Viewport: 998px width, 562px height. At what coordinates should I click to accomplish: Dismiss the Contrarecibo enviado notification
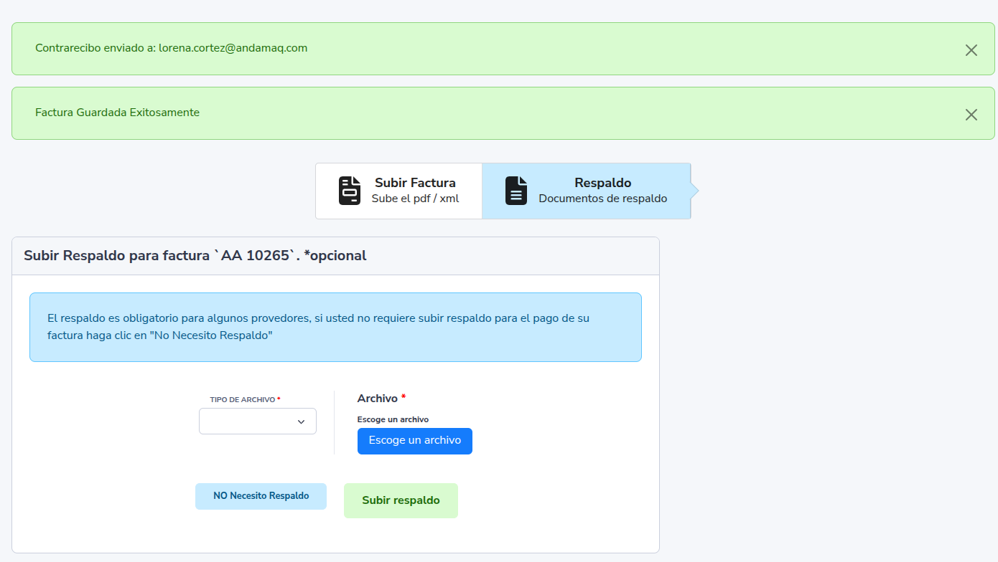click(971, 50)
